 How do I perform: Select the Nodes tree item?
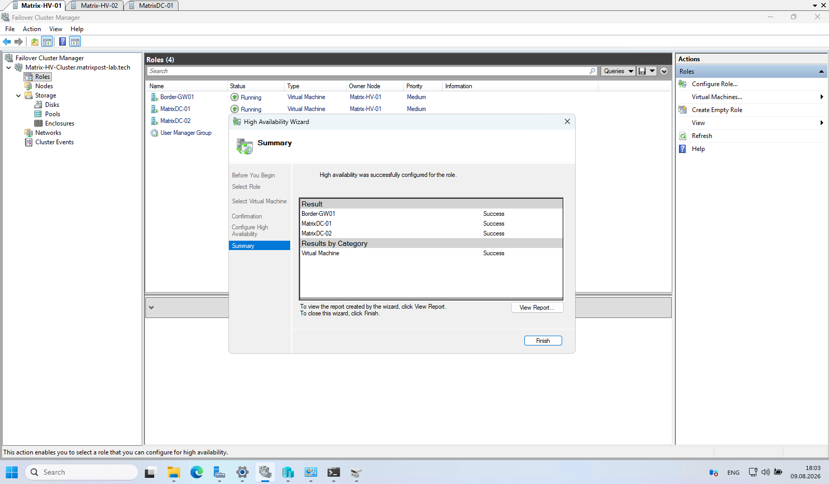(44, 86)
